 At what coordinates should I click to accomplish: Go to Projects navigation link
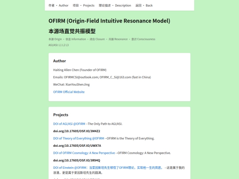(x=84, y=5)
